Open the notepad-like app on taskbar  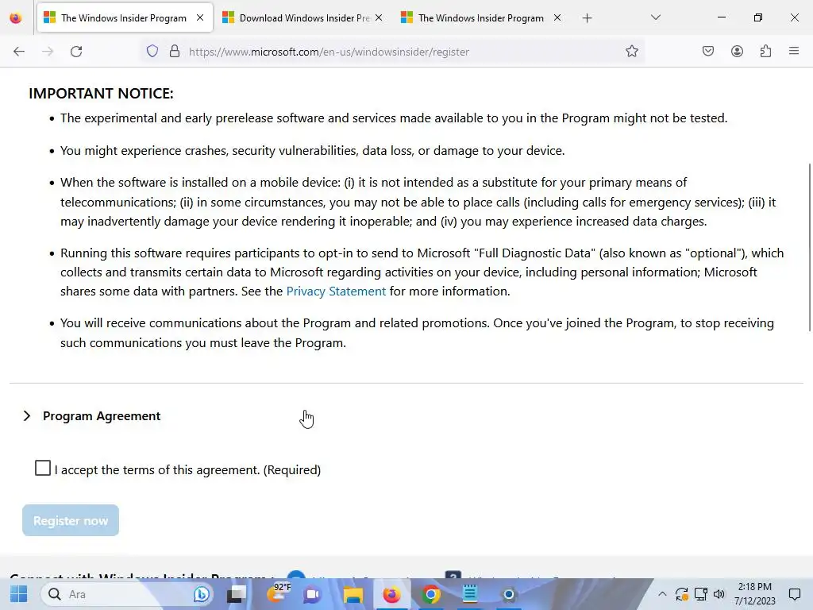[470, 594]
